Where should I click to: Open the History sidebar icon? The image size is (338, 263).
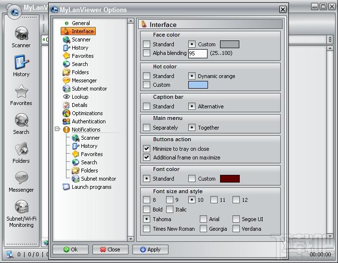21,63
